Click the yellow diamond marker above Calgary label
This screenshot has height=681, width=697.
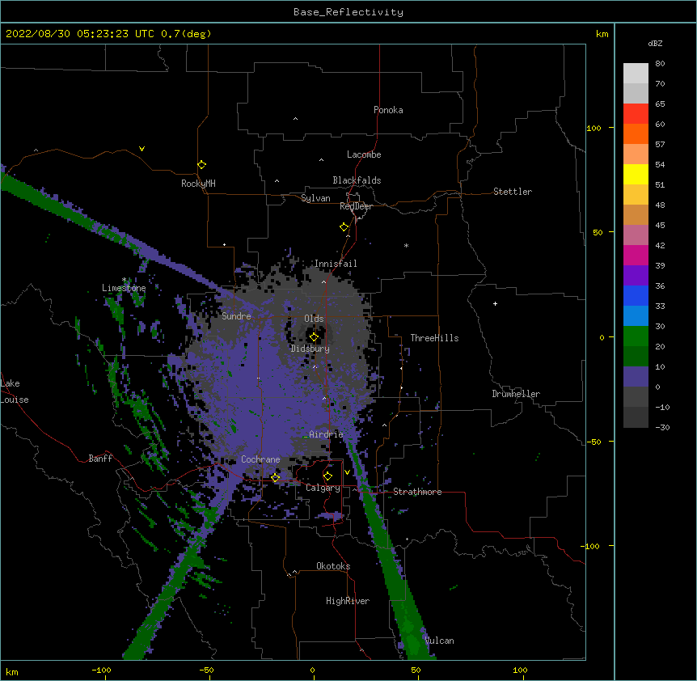[328, 476]
